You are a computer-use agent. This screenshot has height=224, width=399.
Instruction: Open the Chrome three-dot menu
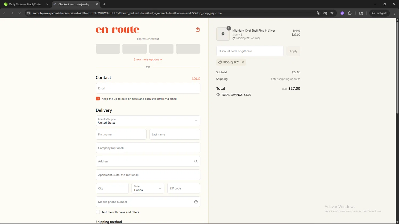[x=394, y=13]
